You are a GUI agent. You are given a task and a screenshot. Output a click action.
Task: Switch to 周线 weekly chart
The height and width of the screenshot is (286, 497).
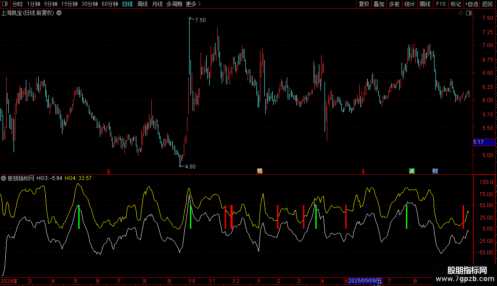[143, 4]
